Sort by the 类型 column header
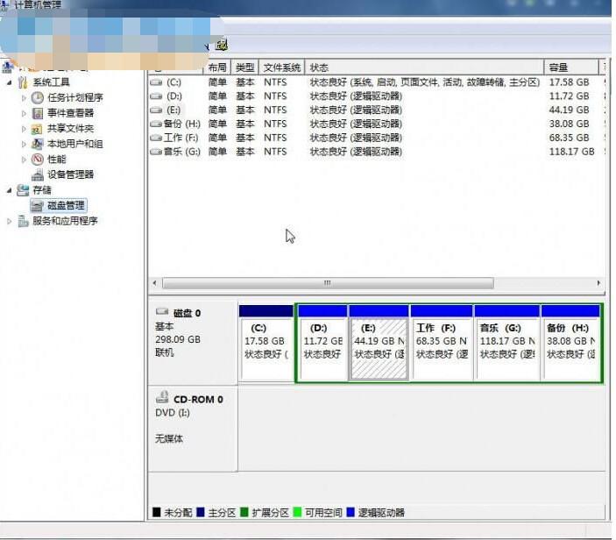 (x=244, y=67)
